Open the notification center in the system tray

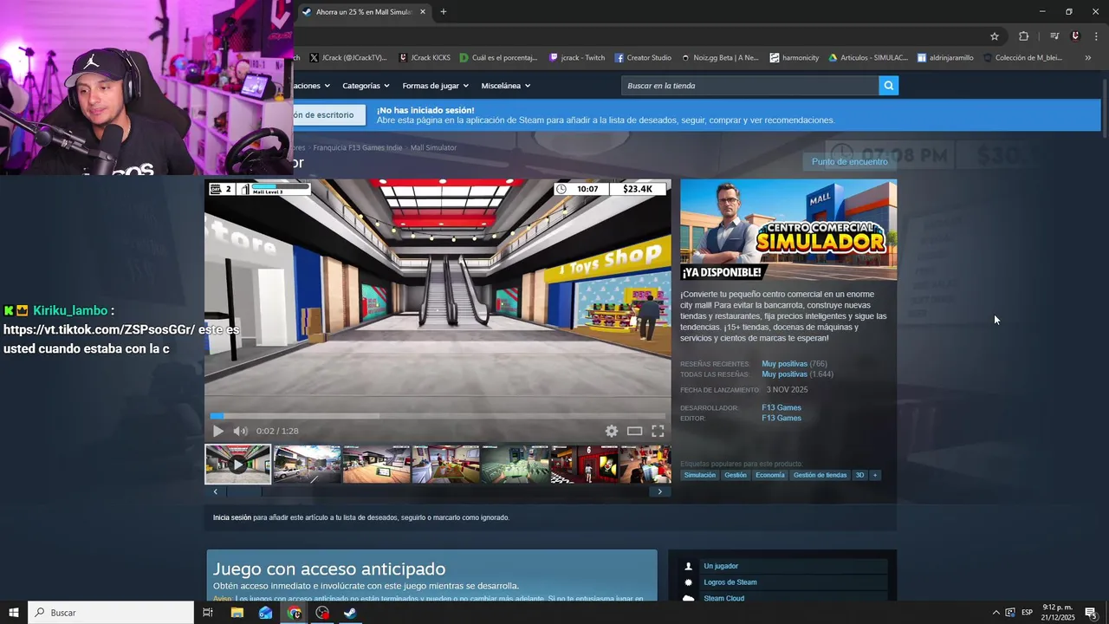(1092, 613)
